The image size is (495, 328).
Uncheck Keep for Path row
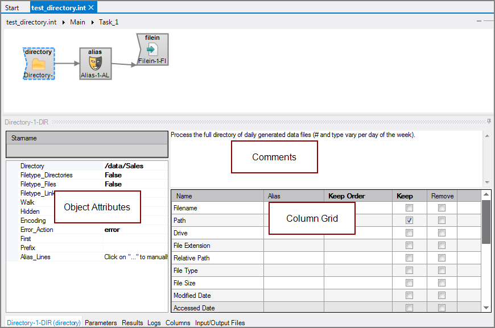coord(409,220)
